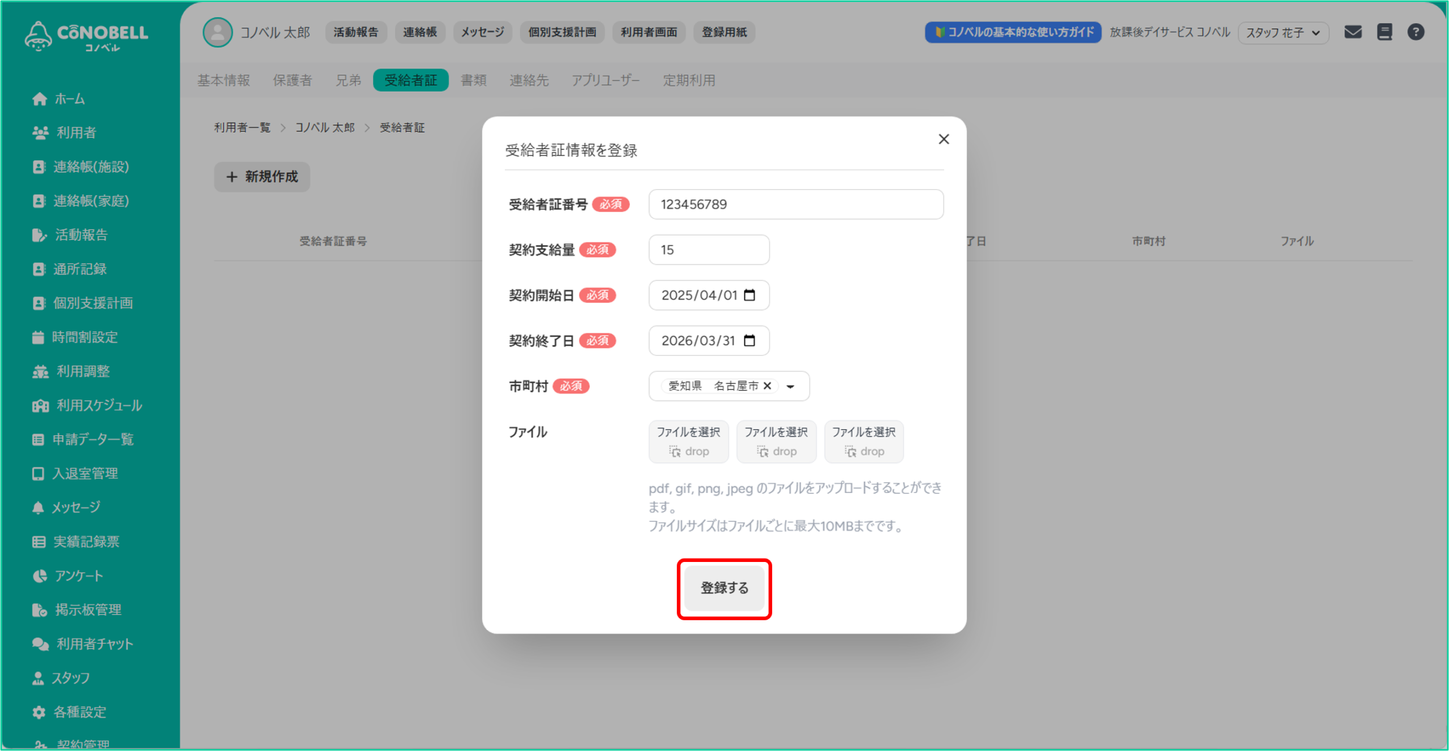Open the manual book icon in header
Viewport: 1449px width, 751px height.
click(x=1384, y=32)
